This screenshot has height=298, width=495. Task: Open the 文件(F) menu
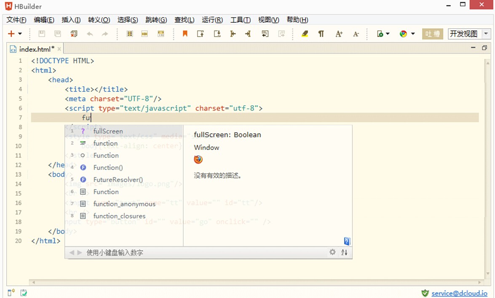pos(16,19)
